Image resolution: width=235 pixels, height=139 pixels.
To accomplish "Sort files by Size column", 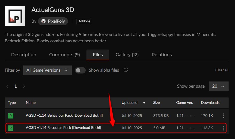I will pos(156,103).
